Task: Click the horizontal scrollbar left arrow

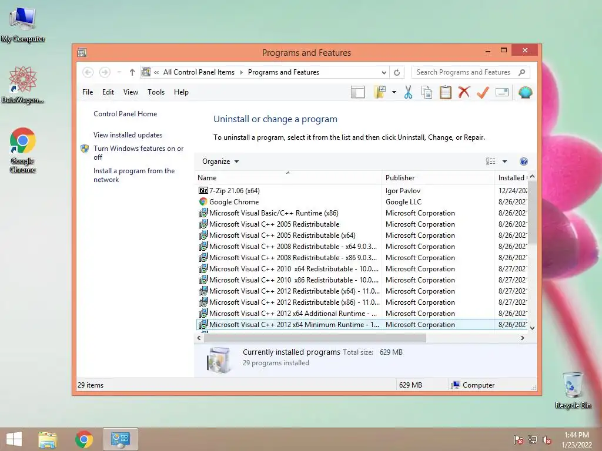Action: pyautogui.click(x=199, y=338)
